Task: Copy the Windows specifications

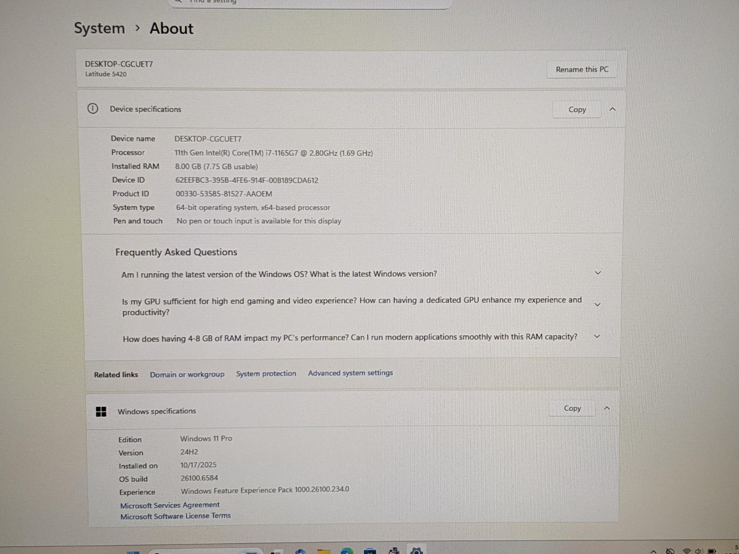Action: point(572,409)
